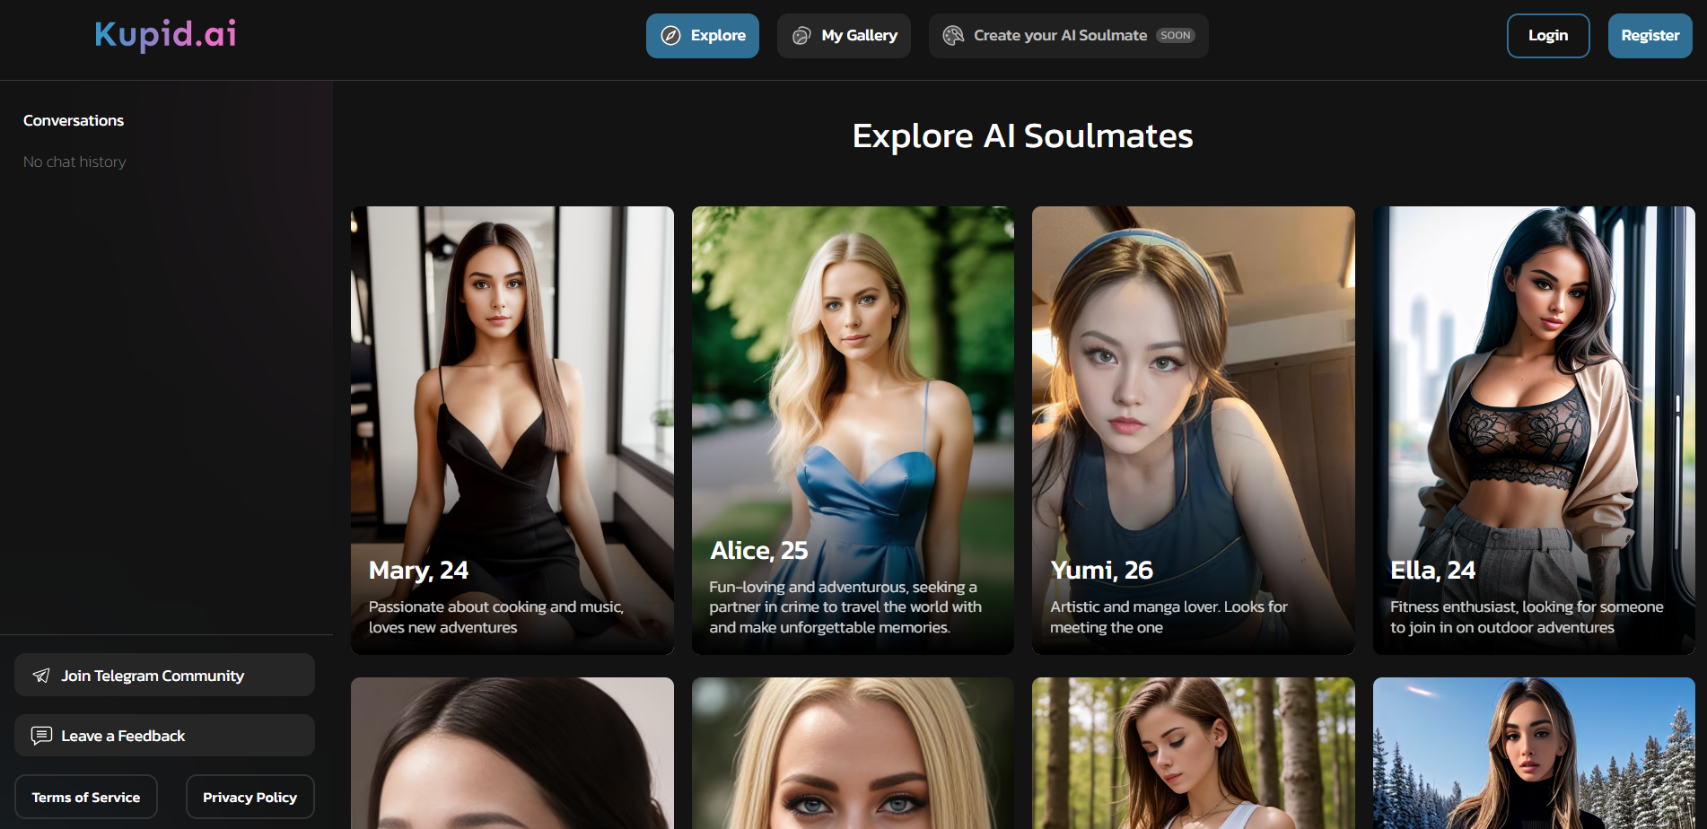Open the Explore tab
Screen dimensions: 1707x829
click(x=703, y=36)
